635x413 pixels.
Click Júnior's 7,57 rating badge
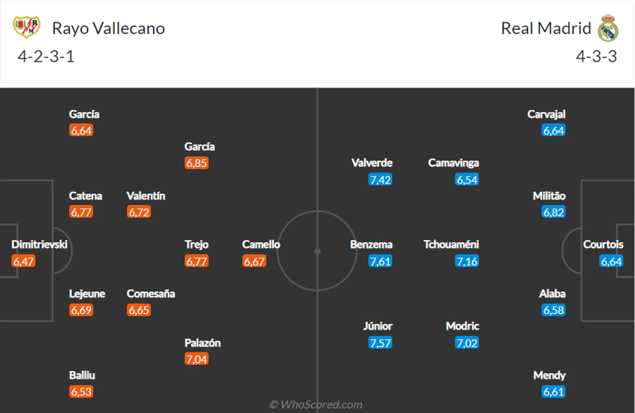[x=380, y=343]
